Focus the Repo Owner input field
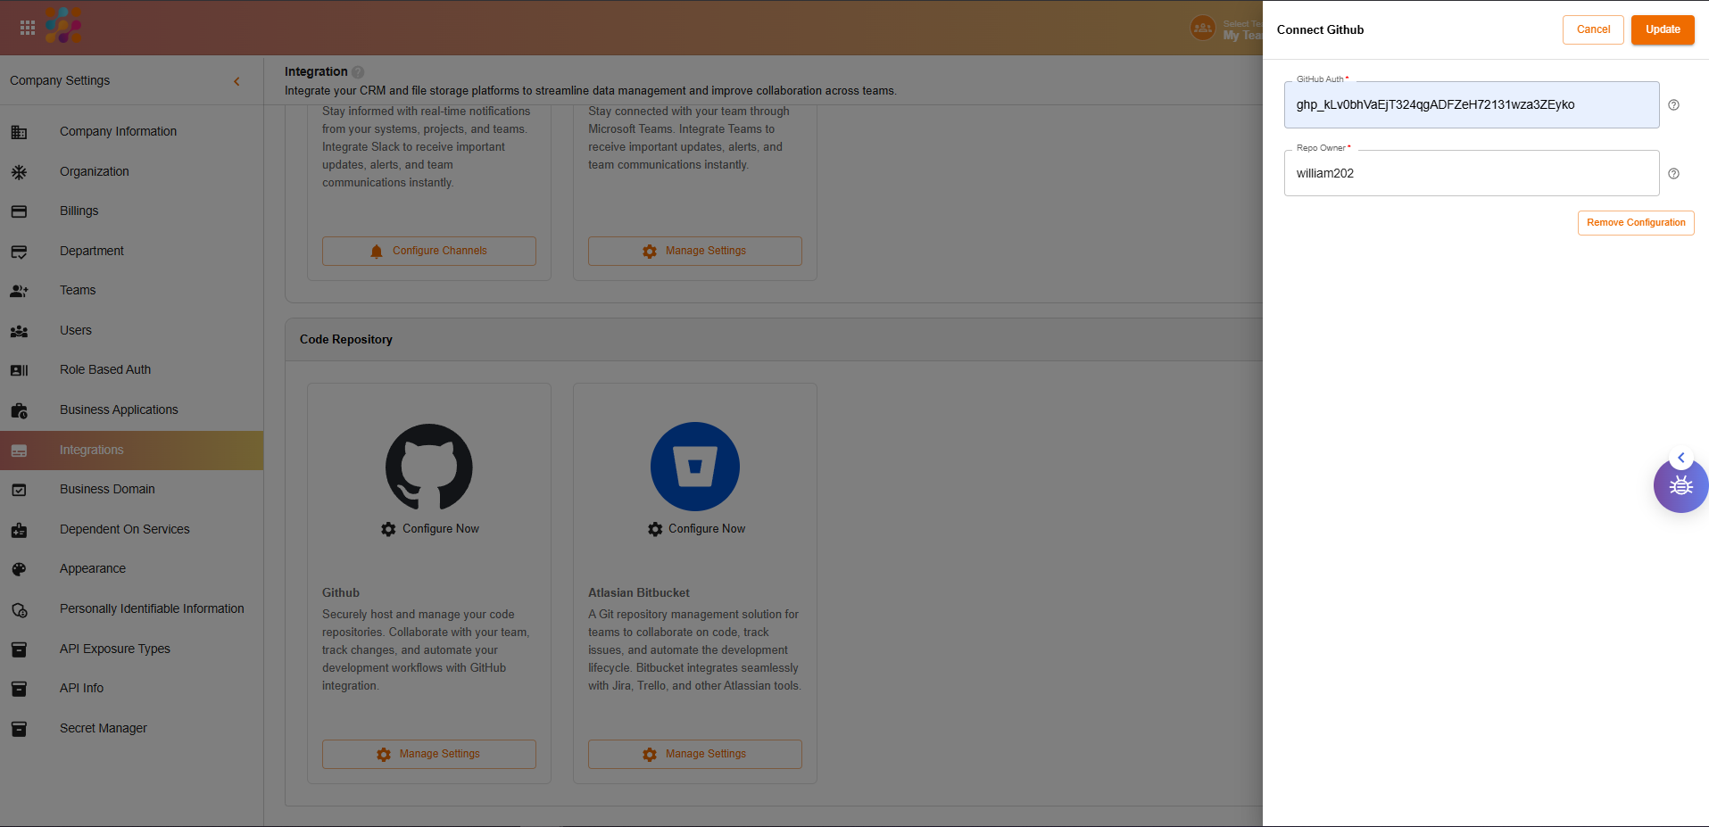This screenshot has width=1709, height=827. coord(1471,174)
